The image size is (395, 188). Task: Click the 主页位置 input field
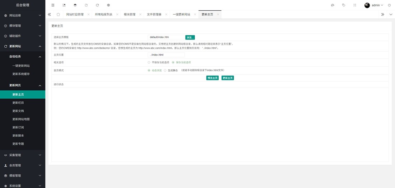point(166,55)
